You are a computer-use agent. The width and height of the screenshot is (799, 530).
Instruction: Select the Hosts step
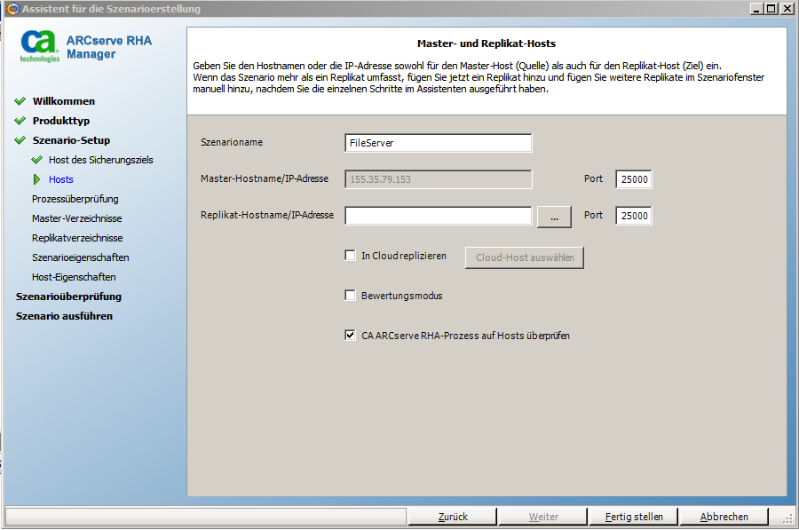click(61, 179)
